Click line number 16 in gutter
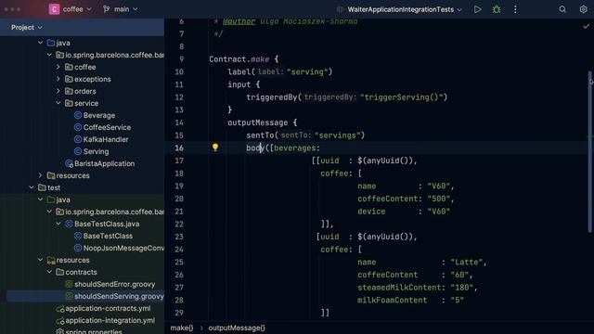Viewport: 594px width, 334px height. pos(179,148)
